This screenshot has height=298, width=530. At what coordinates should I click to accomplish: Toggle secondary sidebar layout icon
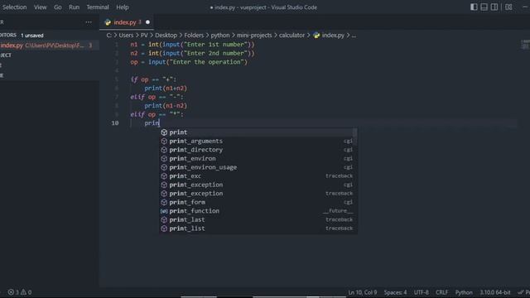point(494,7)
